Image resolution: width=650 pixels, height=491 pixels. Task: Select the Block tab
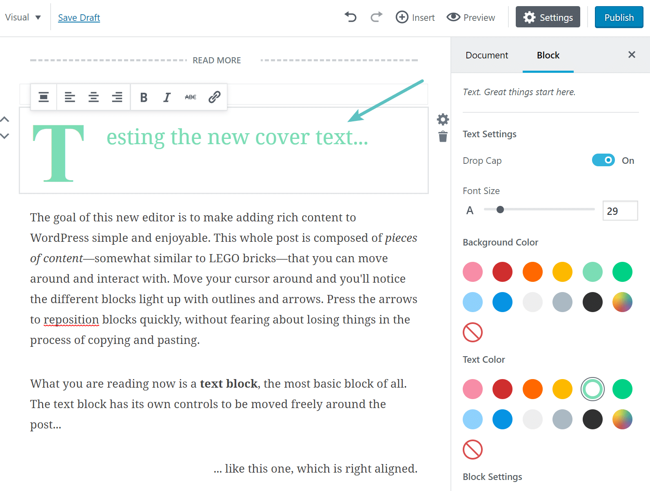click(x=548, y=55)
